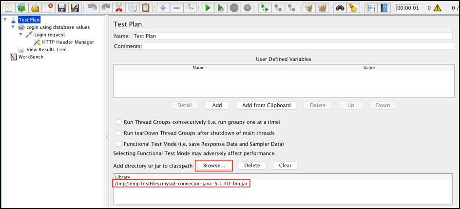Screen dimensions: 460x209
Task: Click the Name field containing Test Plan
Action: tap(292, 36)
